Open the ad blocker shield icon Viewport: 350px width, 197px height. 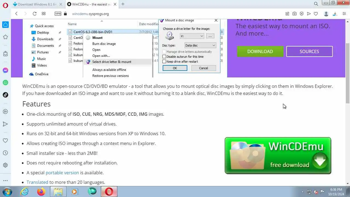(x=302, y=14)
